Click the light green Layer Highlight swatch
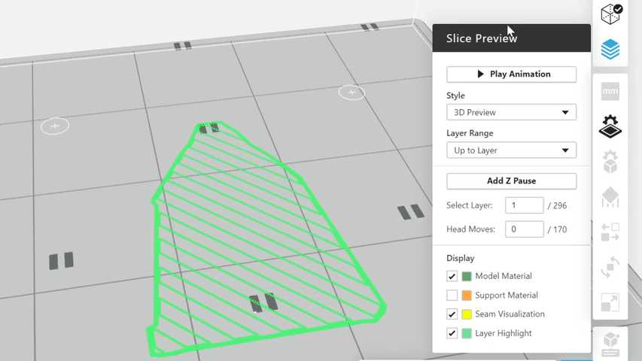The height and width of the screenshot is (361, 642). tap(467, 333)
